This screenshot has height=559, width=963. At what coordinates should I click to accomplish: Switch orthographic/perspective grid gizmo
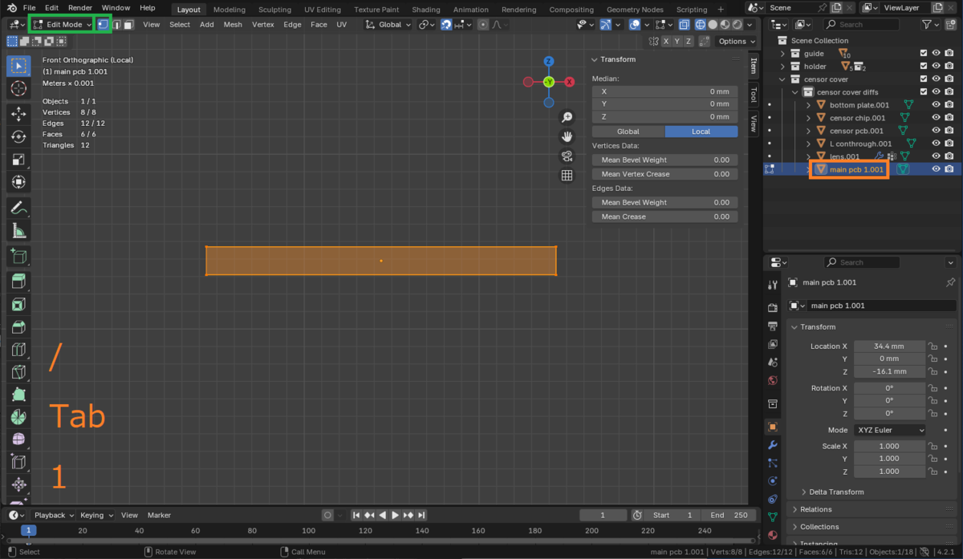tap(567, 176)
